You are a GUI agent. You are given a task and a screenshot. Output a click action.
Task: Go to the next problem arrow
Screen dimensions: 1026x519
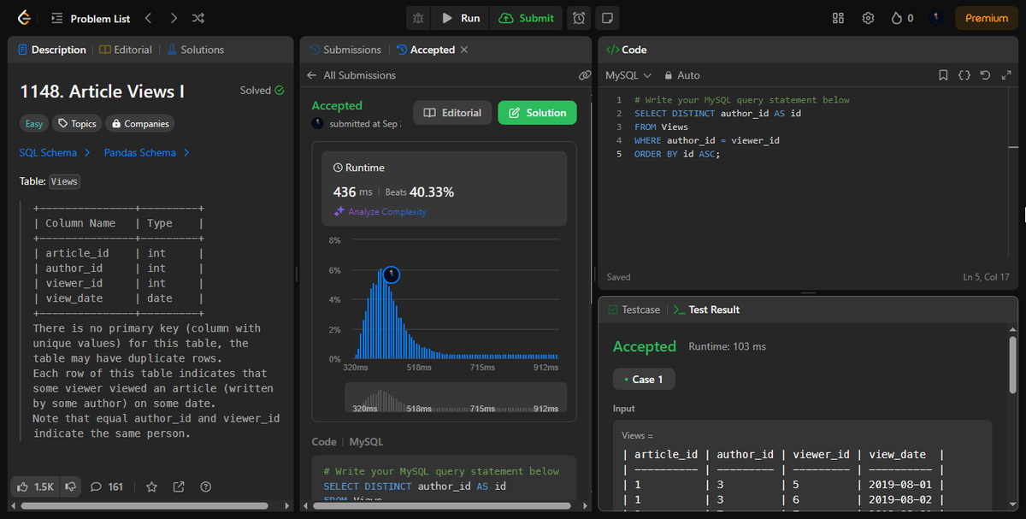click(174, 18)
